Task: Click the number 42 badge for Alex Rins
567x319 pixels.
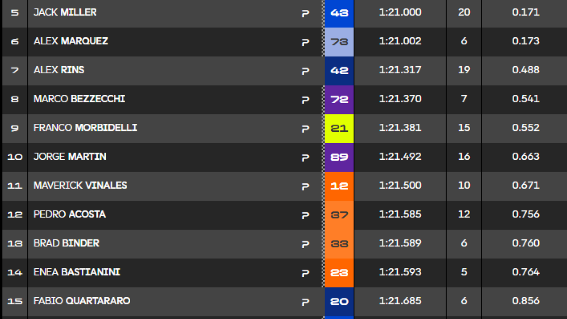Action: (x=339, y=71)
